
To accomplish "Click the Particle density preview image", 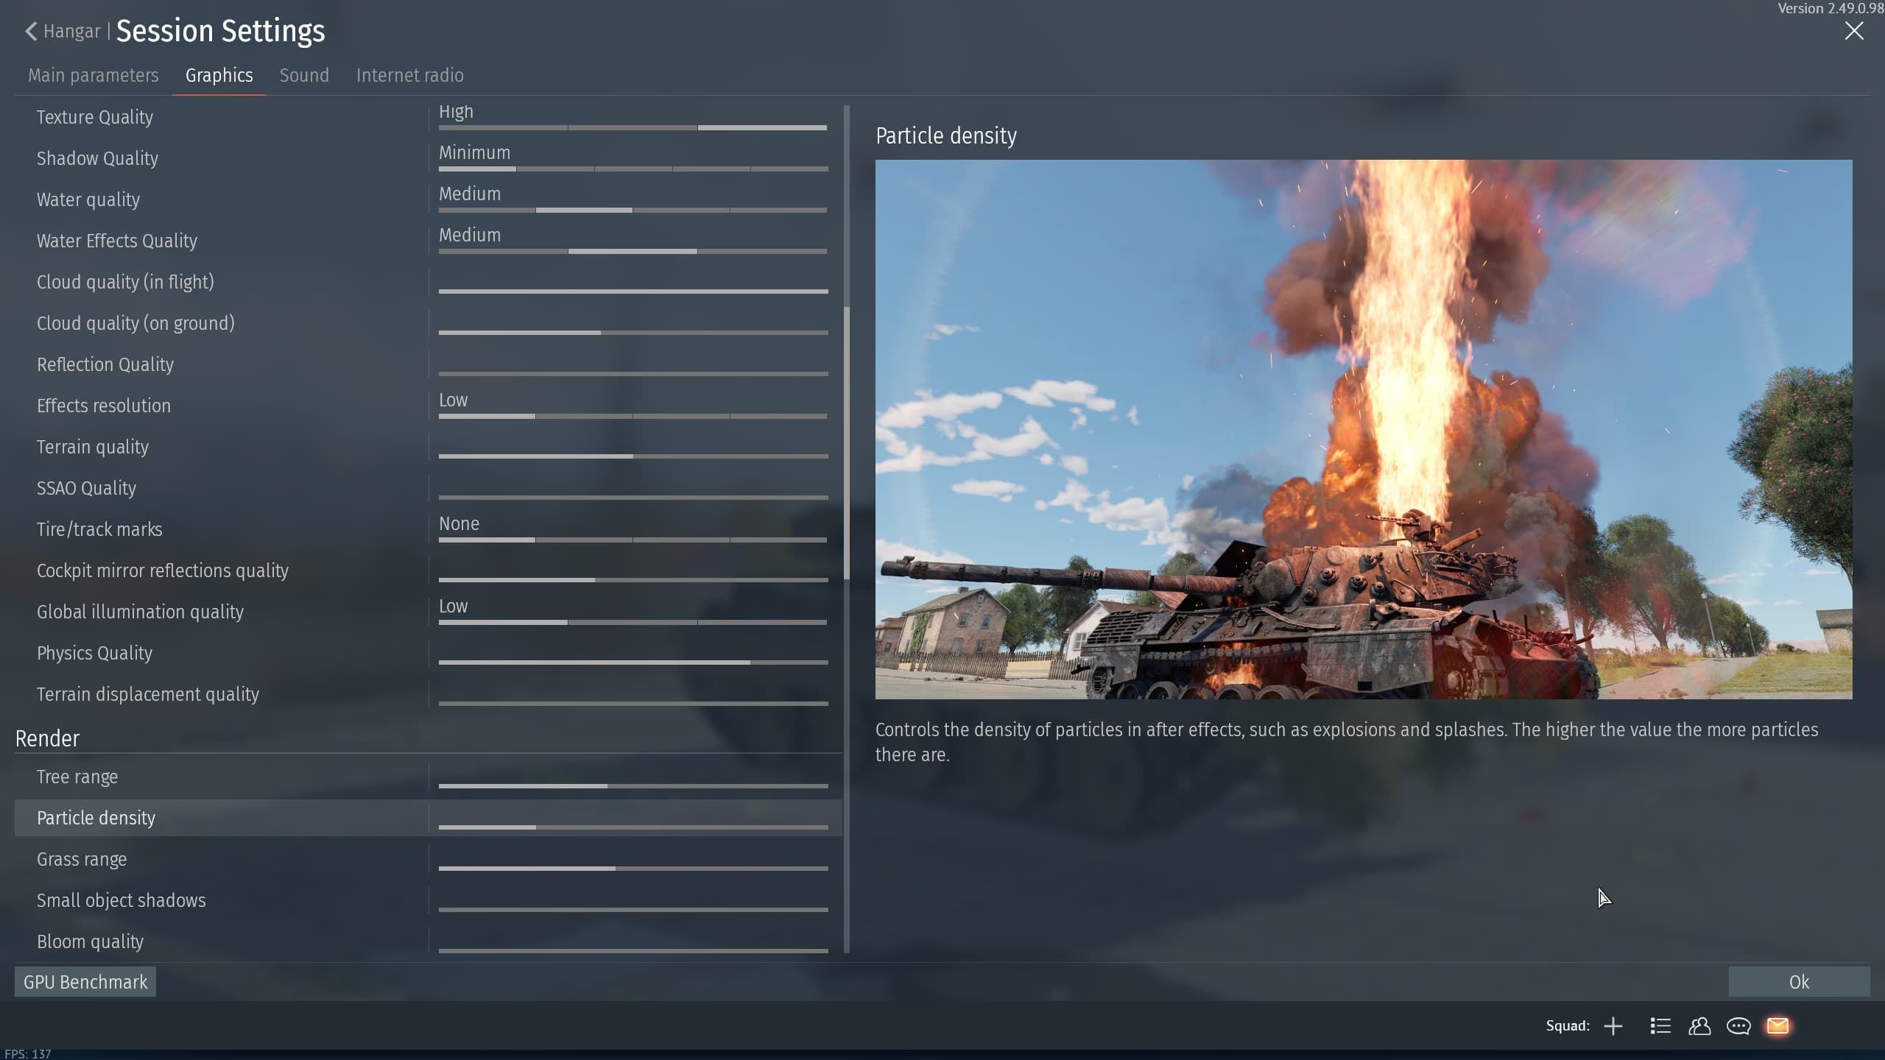I will tap(1363, 429).
